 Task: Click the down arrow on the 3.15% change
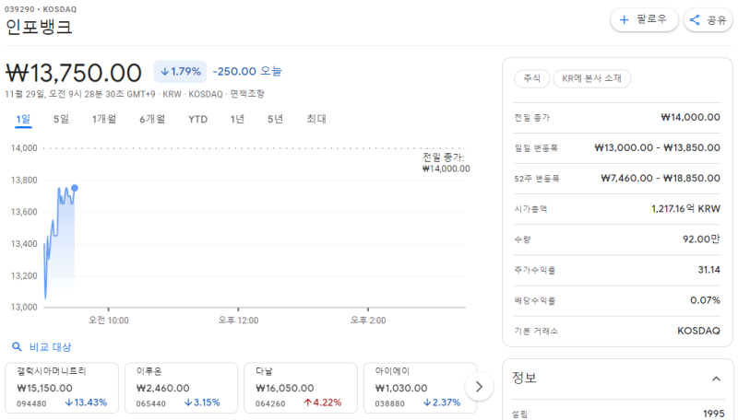(x=188, y=402)
